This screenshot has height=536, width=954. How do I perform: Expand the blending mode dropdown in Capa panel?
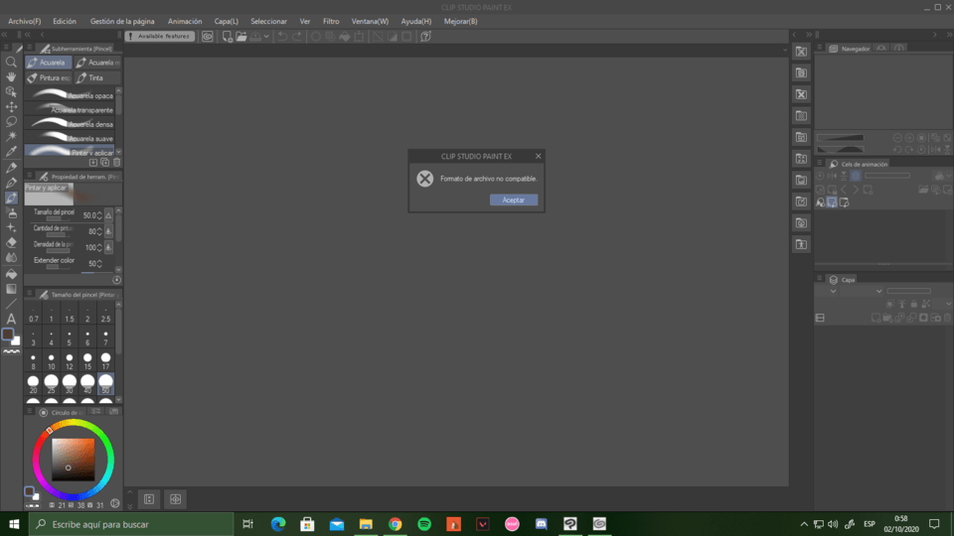878,292
